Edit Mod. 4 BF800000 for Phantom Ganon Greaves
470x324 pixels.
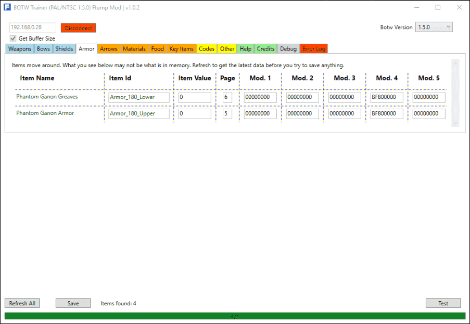(387, 97)
